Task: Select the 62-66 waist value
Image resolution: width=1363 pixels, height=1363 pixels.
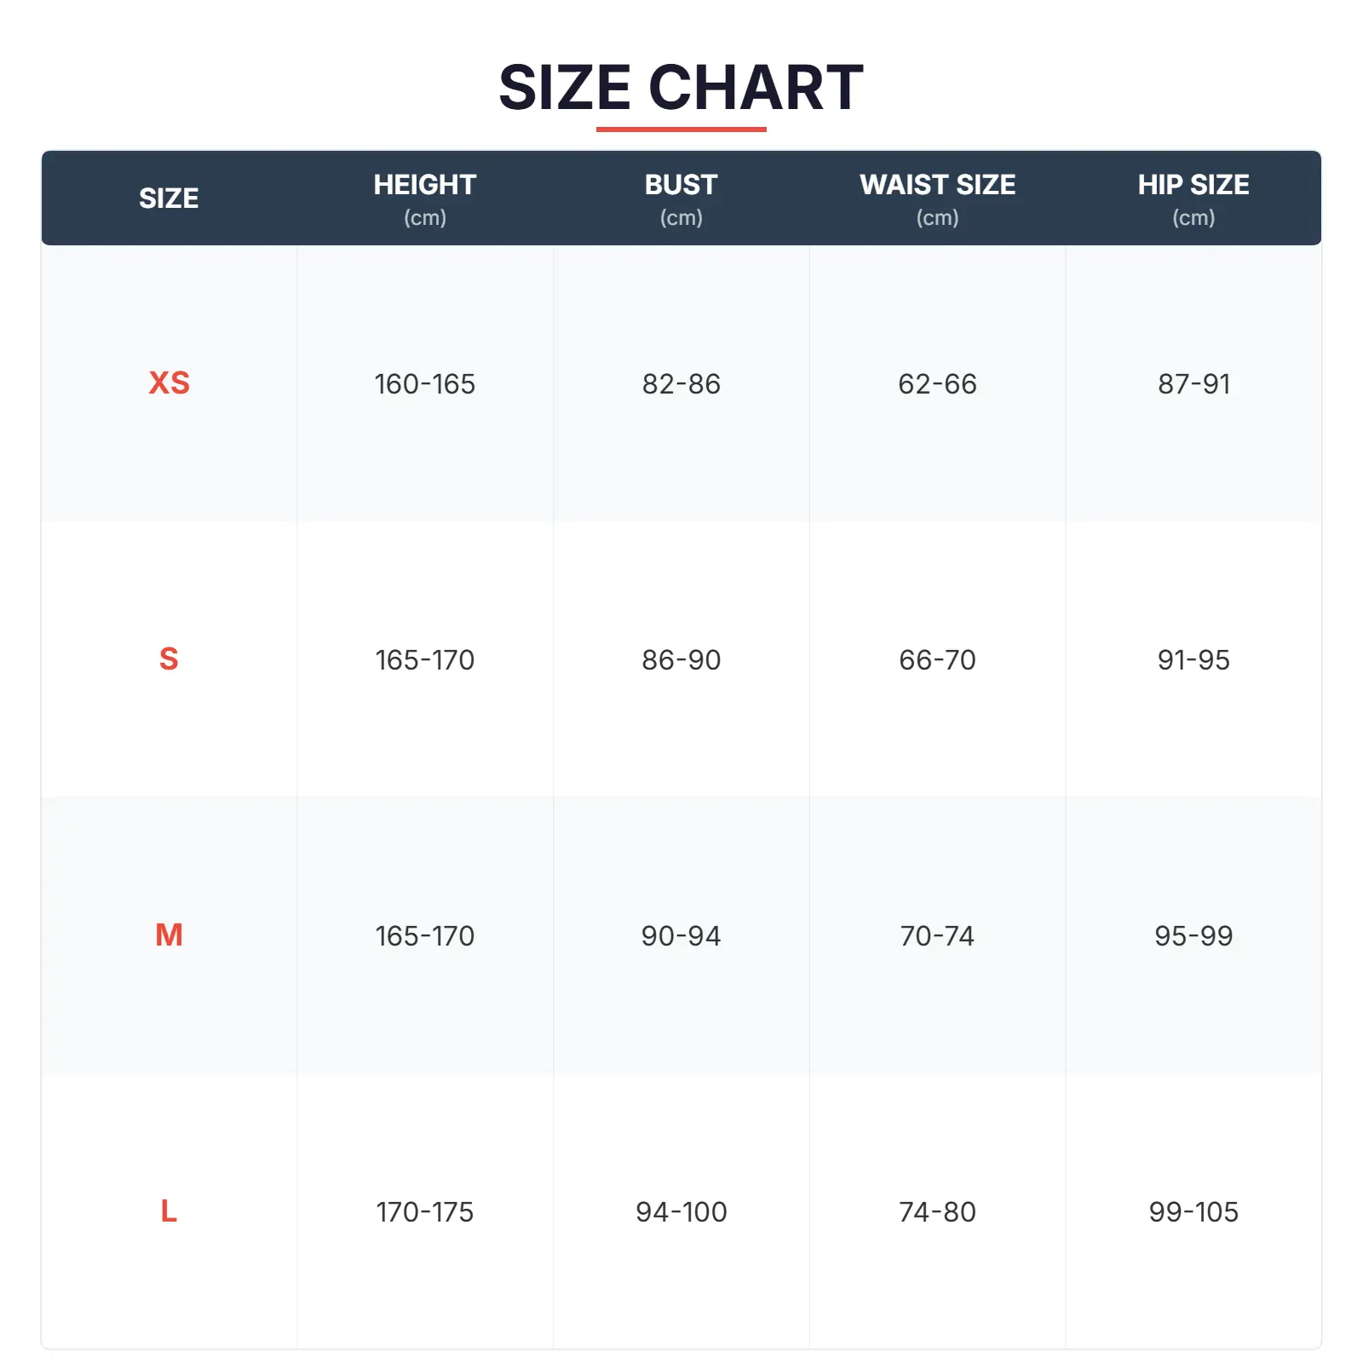Action: click(x=937, y=384)
